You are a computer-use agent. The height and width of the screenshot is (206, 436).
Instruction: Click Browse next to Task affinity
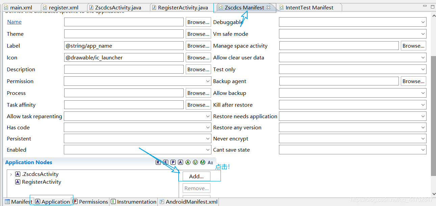tap(199, 105)
